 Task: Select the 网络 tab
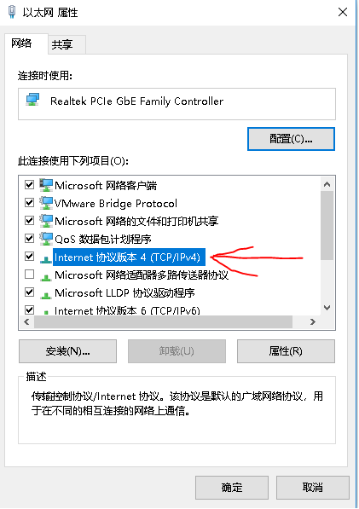tap(21, 43)
